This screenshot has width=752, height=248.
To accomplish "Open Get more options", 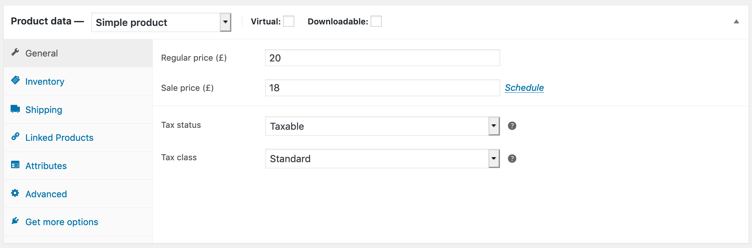I will point(62,222).
